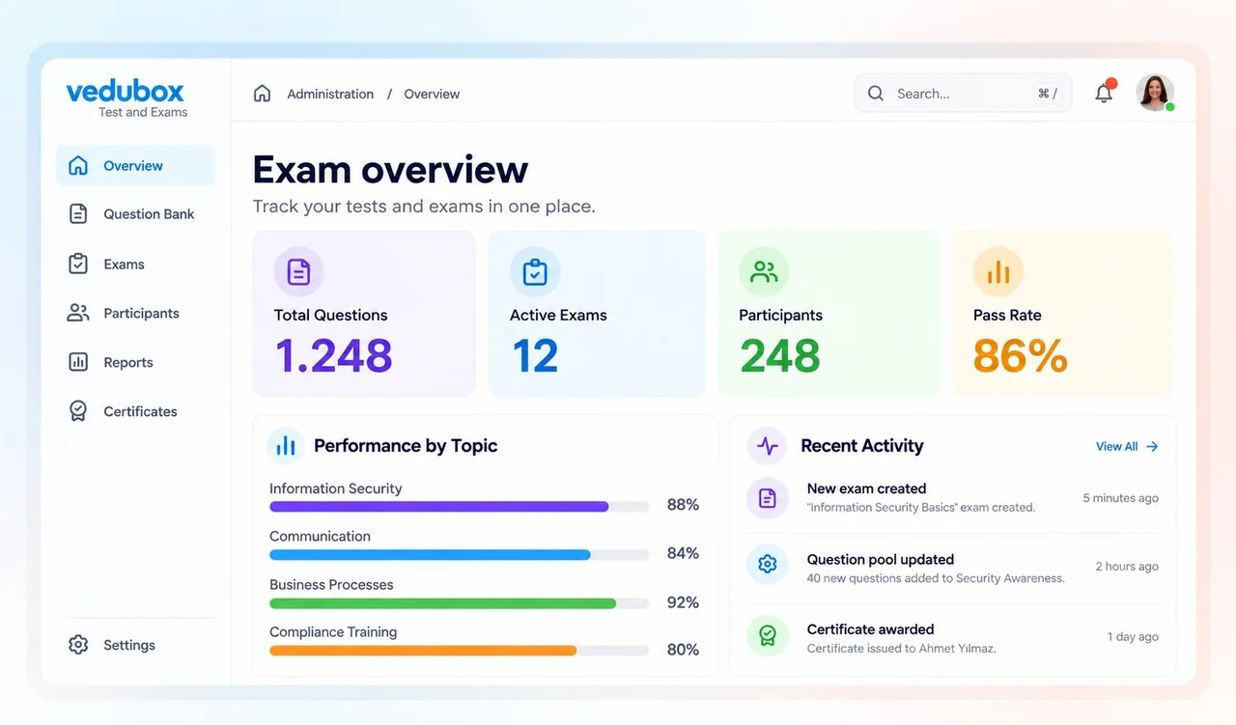The width and height of the screenshot is (1236, 725).
Task: Click the 86% pass rate value
Action: click(1021, 355)
